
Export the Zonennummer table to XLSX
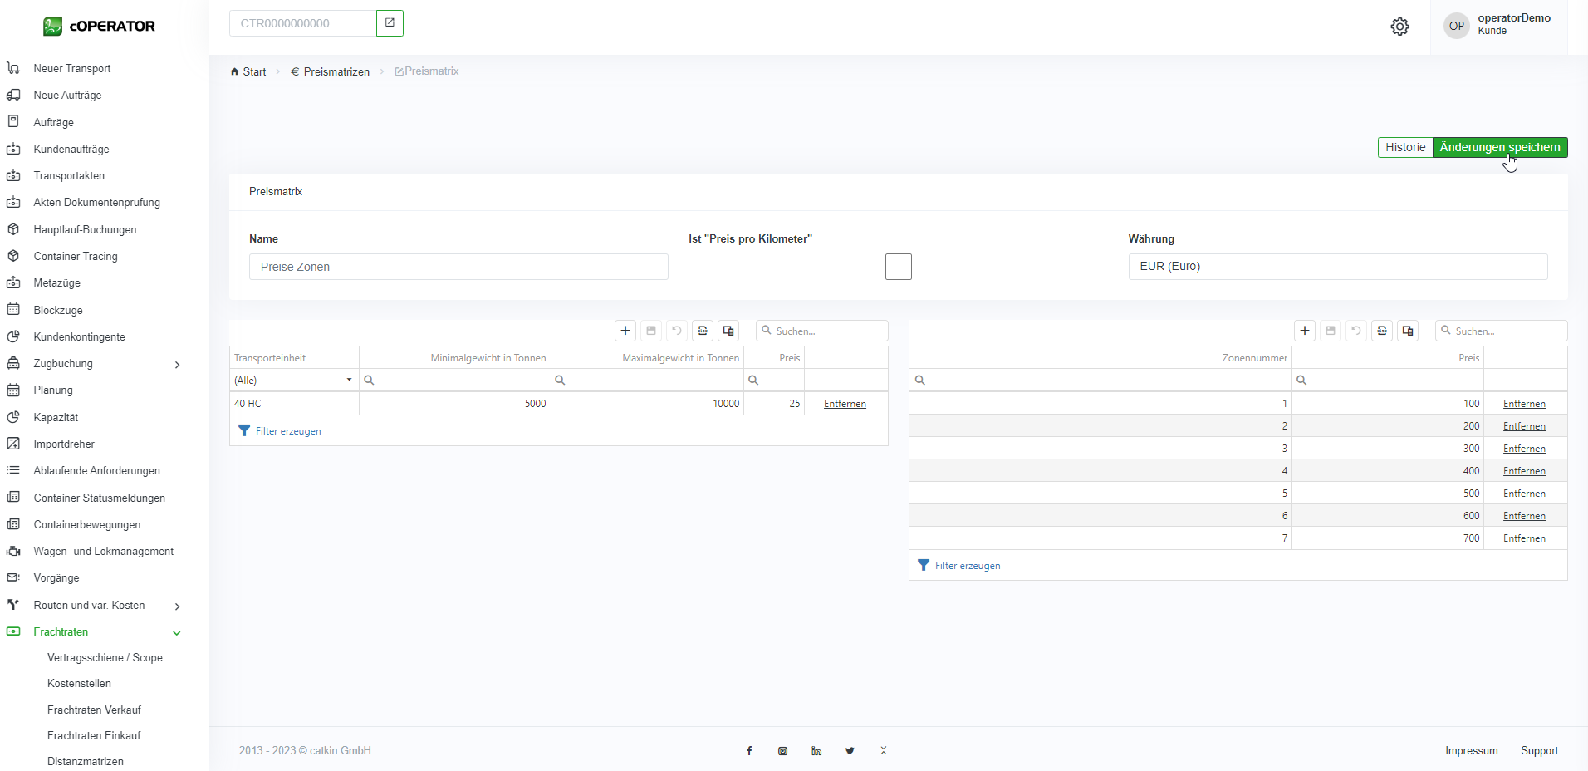(x=1382, y=331)
